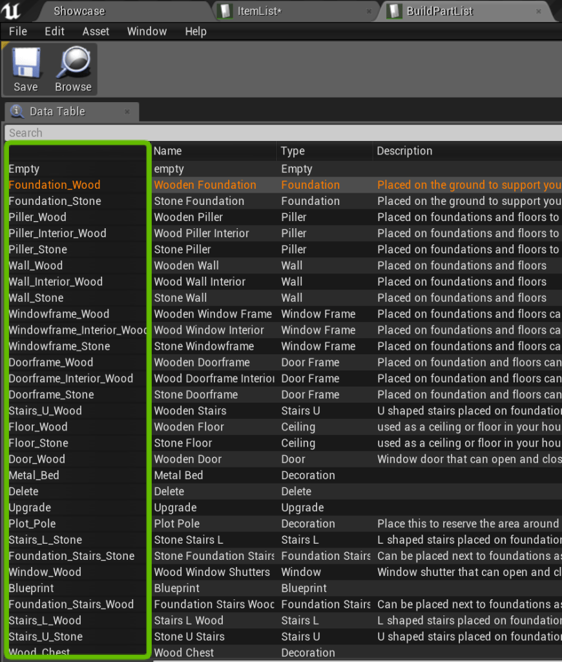Image resolution: width=562 pixels, height=662 pixels.
Task: Close the ItemList tab
Action: [369, 11]
